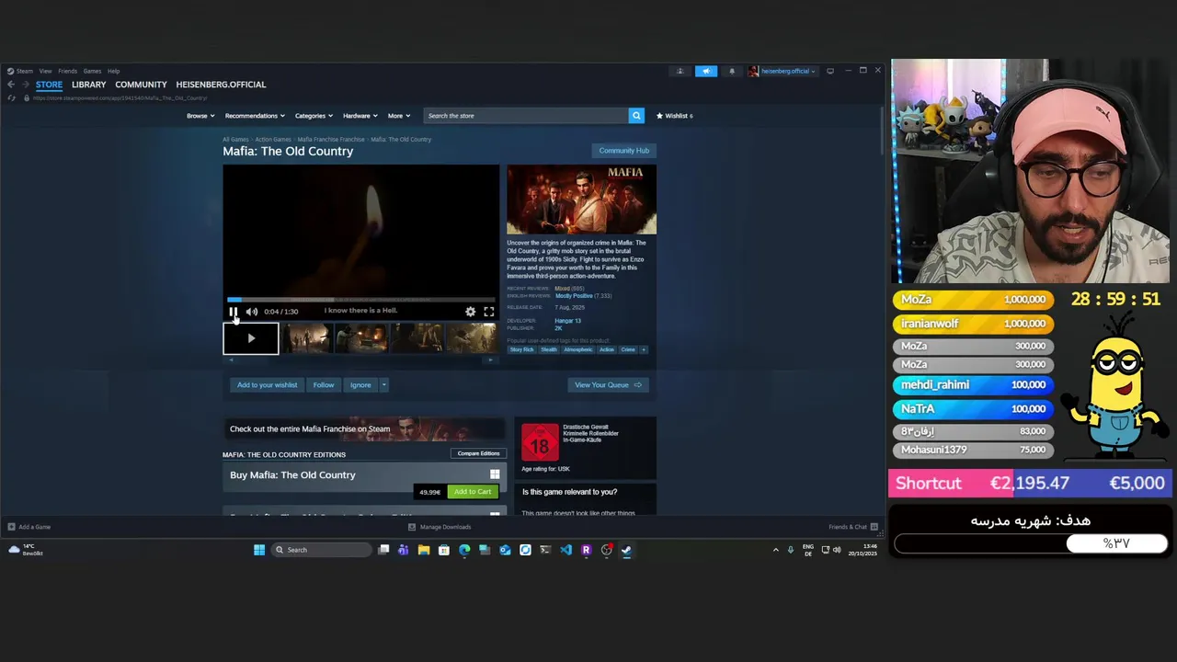The height and width of the screenshot is (662, 1177).
Task: Click Compare Editions button
Action: [478, 453]
